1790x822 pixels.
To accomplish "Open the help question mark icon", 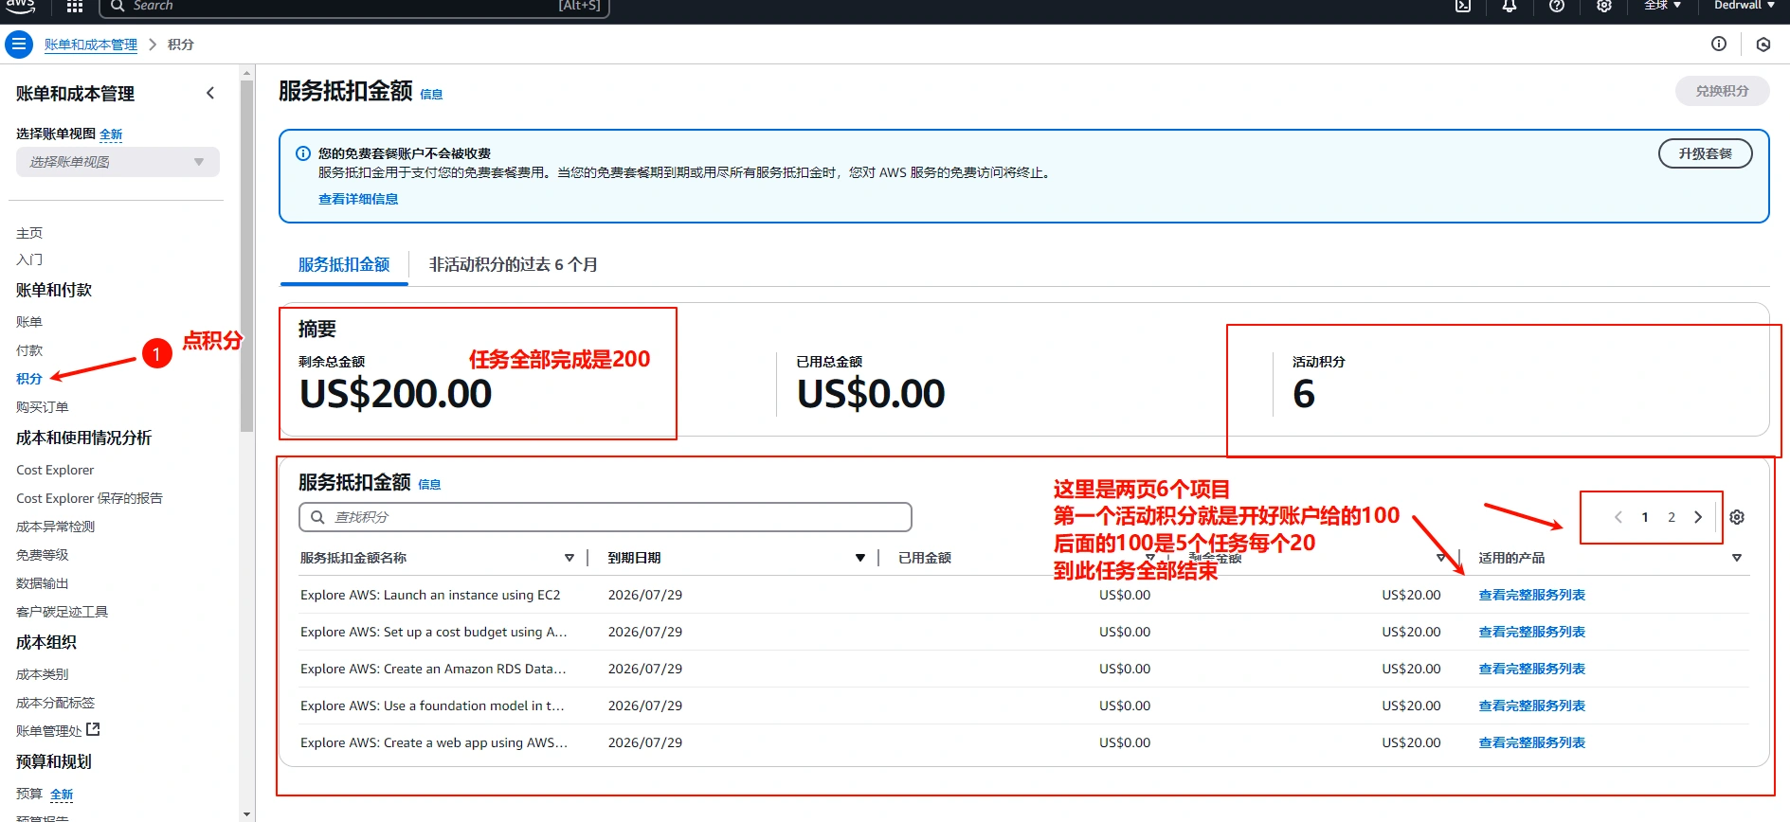I will point(1557,7).
